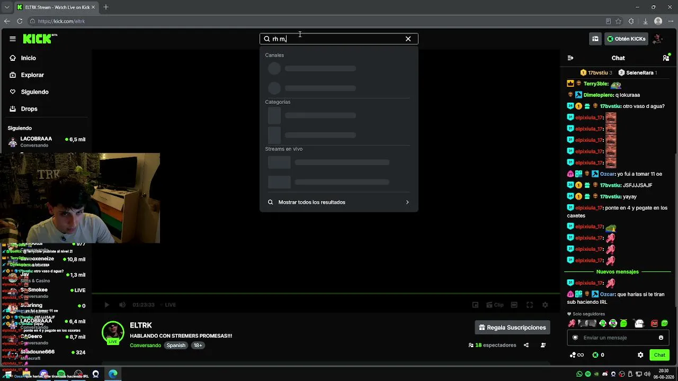678x381 pixels.
Task: Click the KICKs balance showing 0
Action: pyautogui.click(x=598, y=355)
